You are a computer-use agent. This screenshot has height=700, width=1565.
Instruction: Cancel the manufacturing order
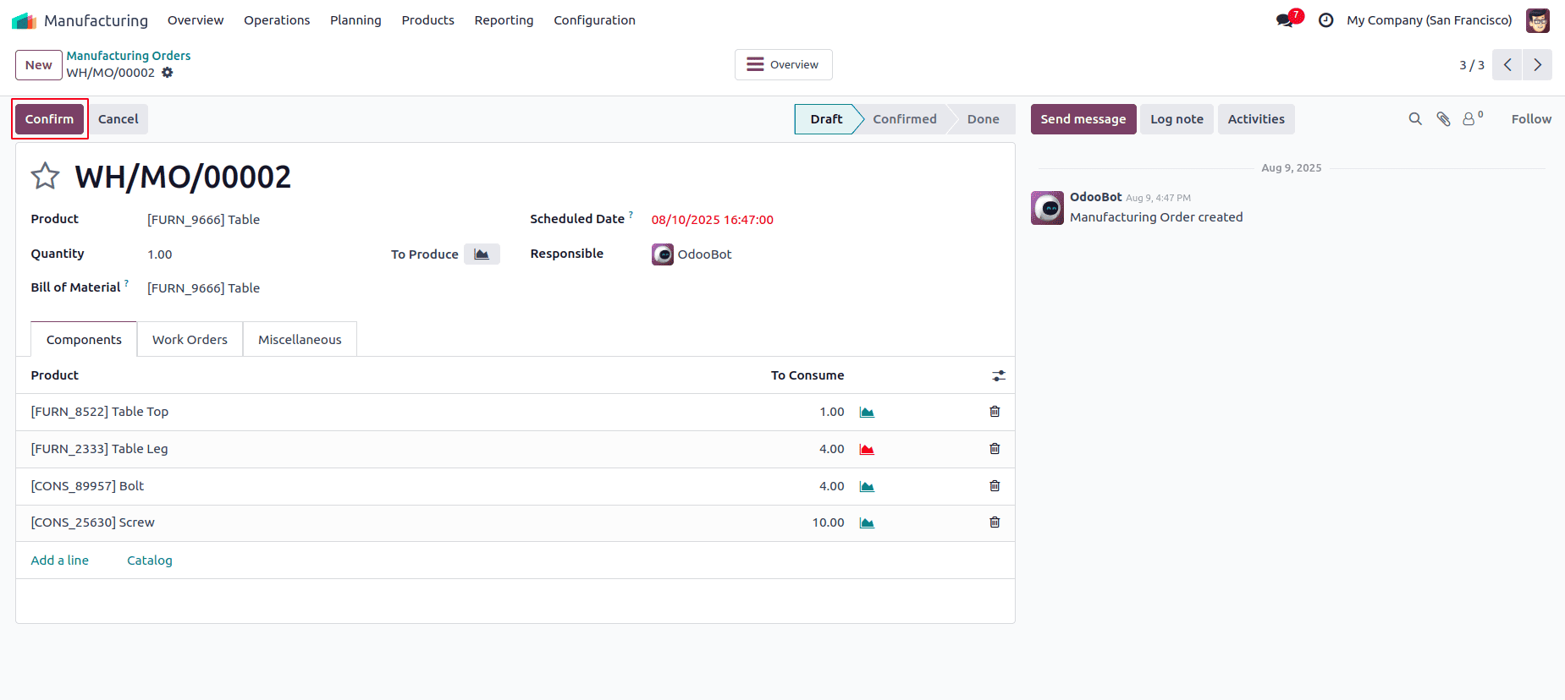click(118, 119)
